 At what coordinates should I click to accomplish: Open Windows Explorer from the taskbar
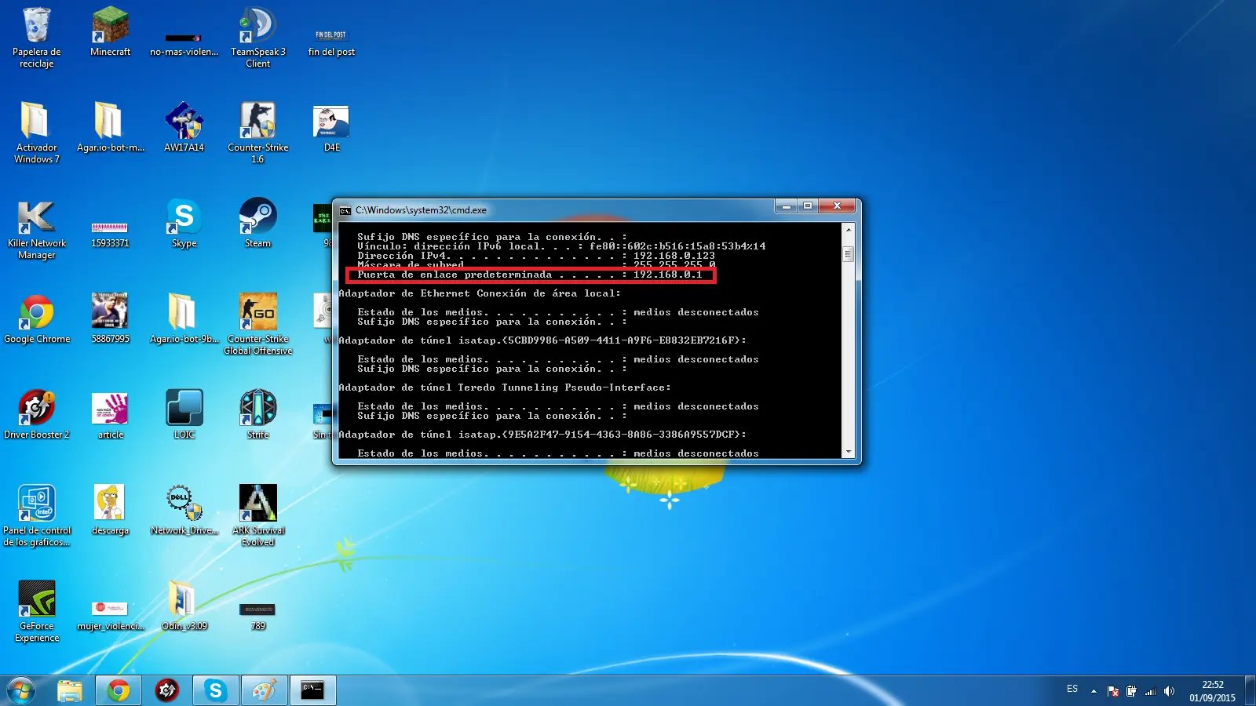click(x=70, y=690)
